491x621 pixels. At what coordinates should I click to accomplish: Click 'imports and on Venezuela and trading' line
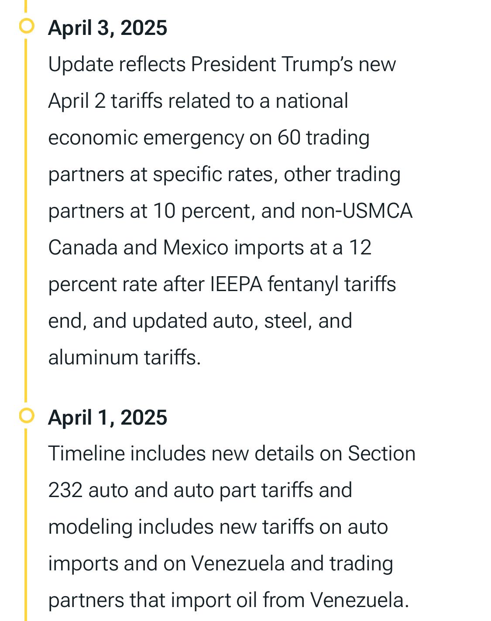[x=221, y=564]
